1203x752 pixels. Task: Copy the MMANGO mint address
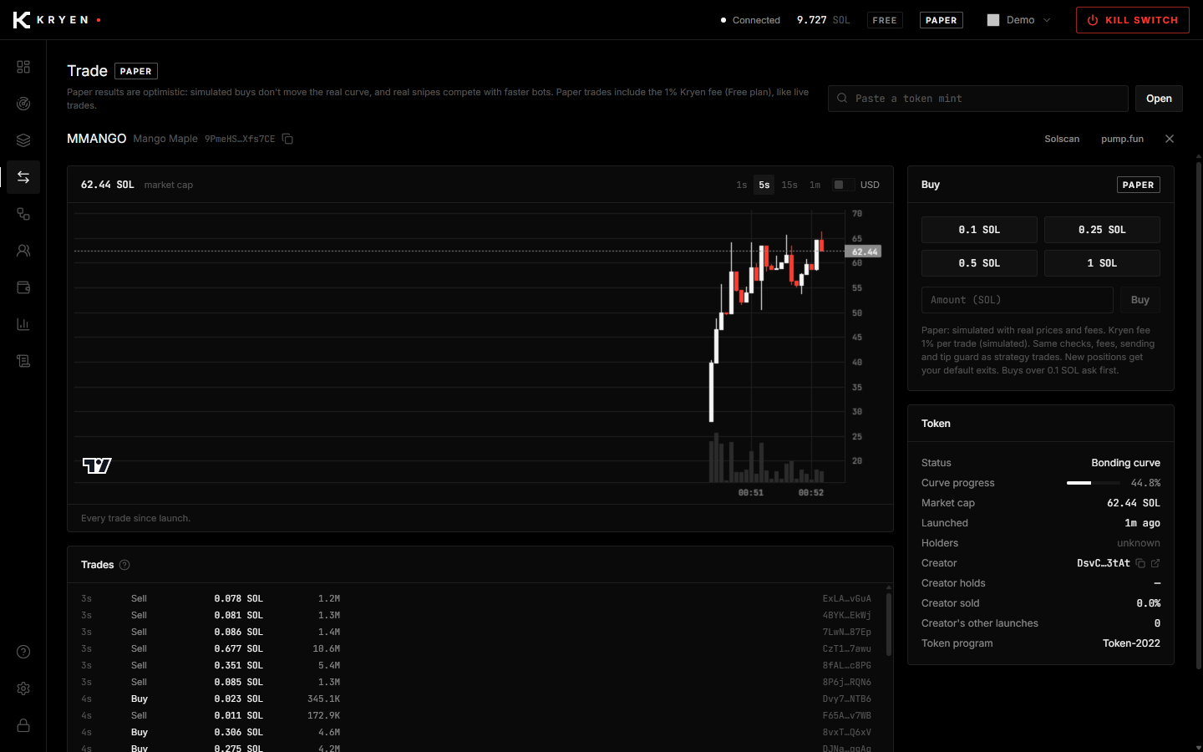click(x=287, y=139)
